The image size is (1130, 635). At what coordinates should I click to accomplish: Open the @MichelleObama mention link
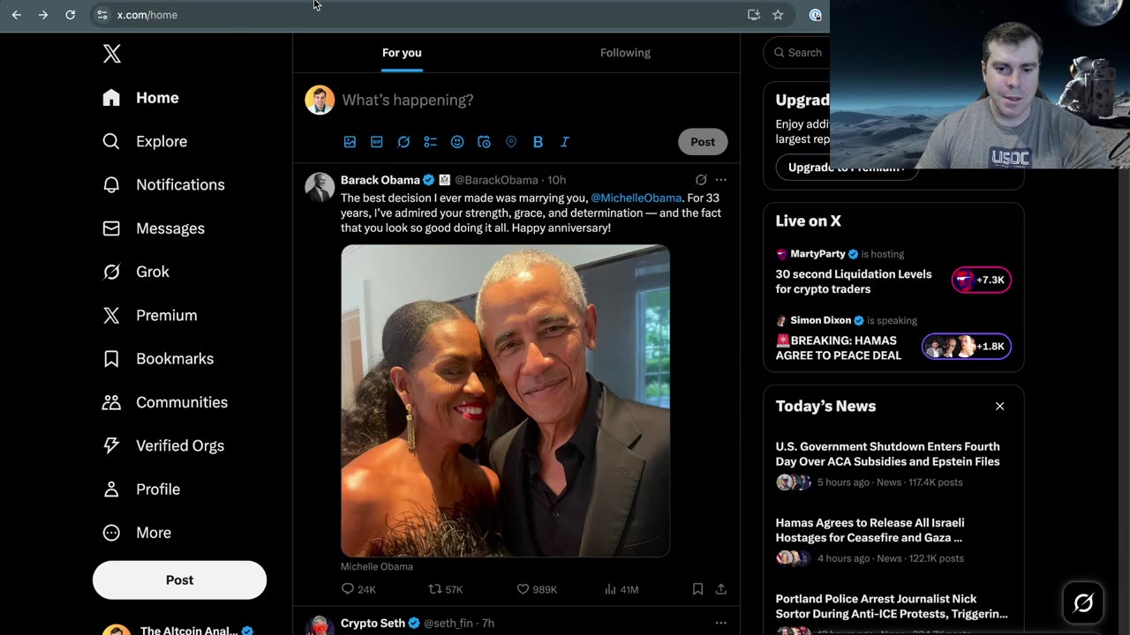636,198
